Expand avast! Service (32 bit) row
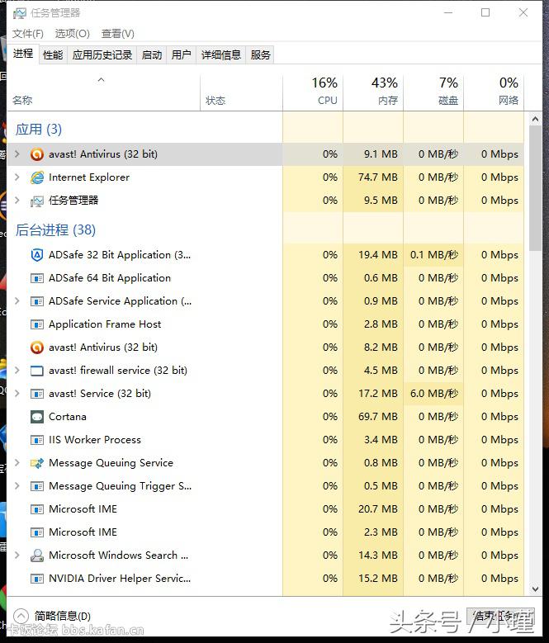Screen dimensions: 549x643 click(x=17, y=393)
